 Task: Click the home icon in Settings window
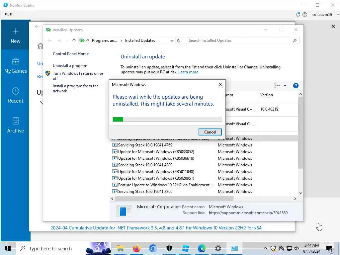[x=40, y=46]
